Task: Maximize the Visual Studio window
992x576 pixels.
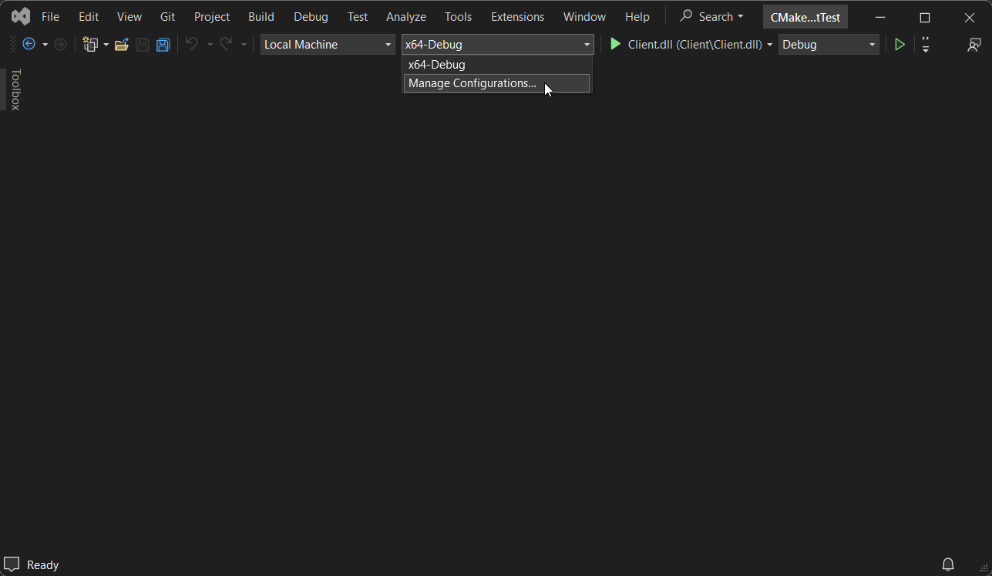Action: click(925, 17)
